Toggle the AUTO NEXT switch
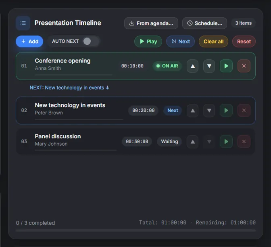This screenshot has width=271, height=247. click(x=91, y=41)
